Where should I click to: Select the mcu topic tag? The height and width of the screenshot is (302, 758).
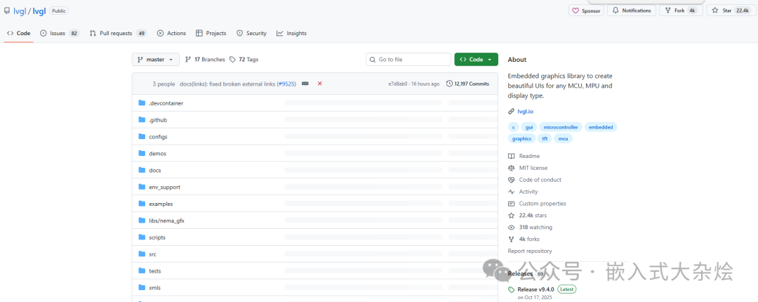[563, 138]
